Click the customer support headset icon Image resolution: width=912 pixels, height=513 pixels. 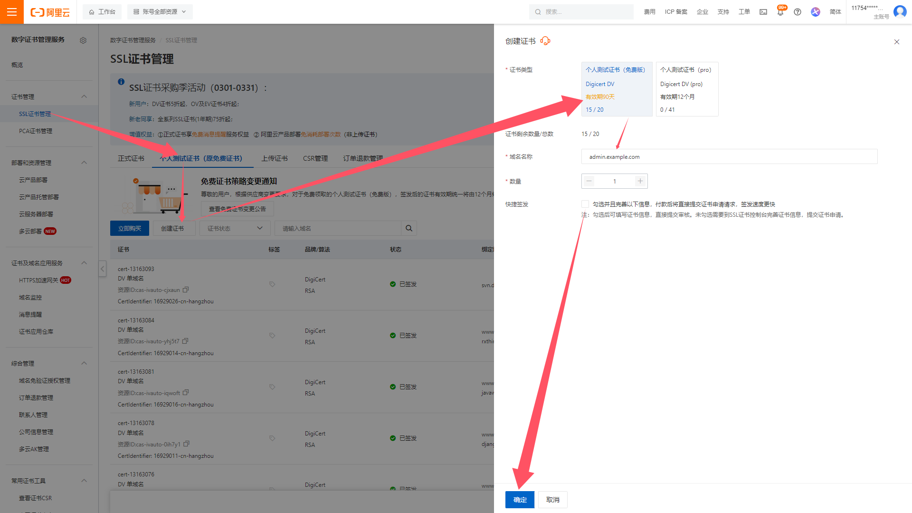pos(545,41)
